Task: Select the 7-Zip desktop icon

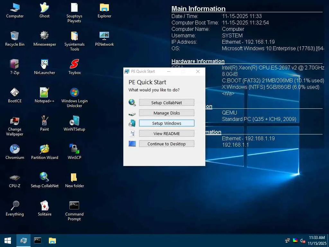Action: coord(15,67)
